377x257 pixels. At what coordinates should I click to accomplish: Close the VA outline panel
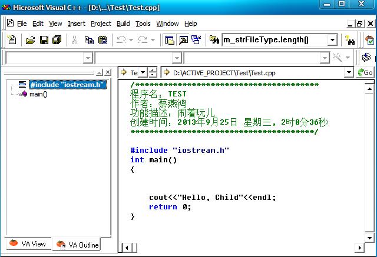[x=108, y=72]
